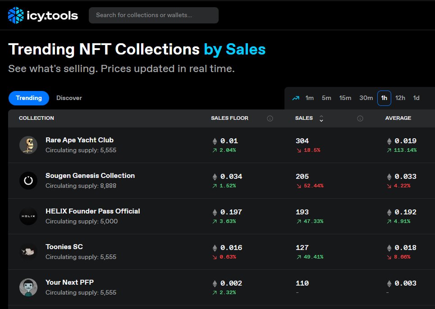Screen dimensions: 435x309
Task: Click the sales count 205
Action: click(x=302, y=177)
